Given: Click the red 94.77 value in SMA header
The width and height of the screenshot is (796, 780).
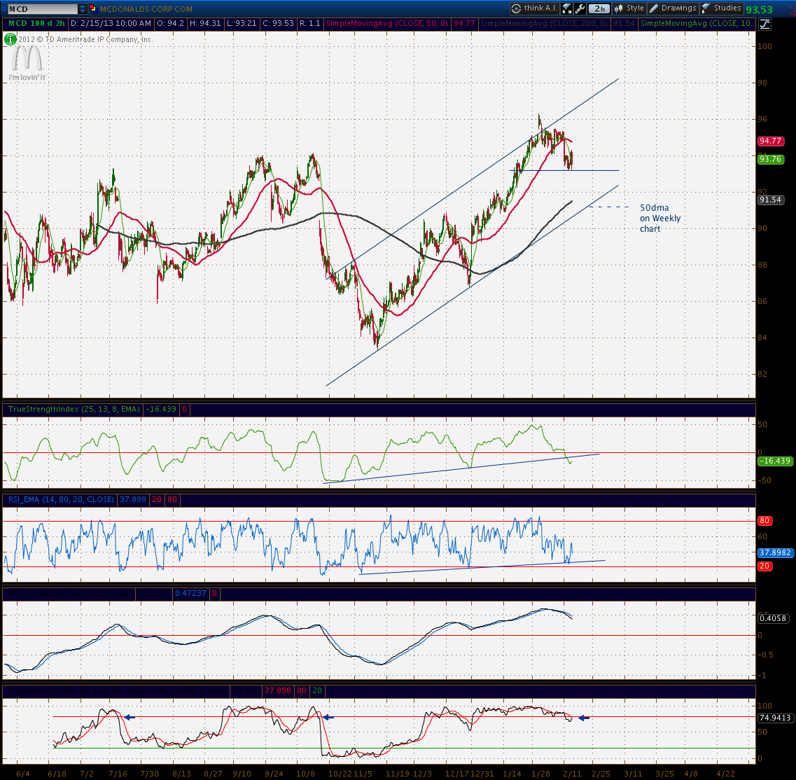Looking at the screenshot, I should point(464,23).
